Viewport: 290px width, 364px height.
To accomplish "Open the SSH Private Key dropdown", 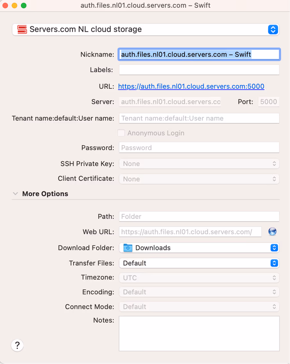I will coord(199,164).
